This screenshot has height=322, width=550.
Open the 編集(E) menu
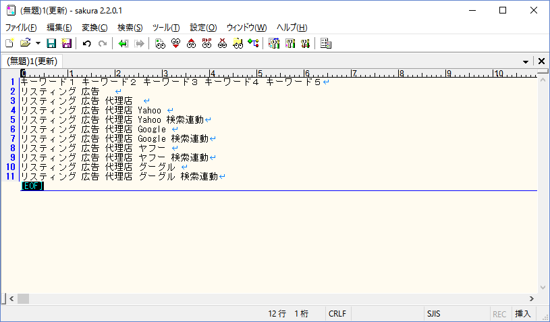click(59, 28)
